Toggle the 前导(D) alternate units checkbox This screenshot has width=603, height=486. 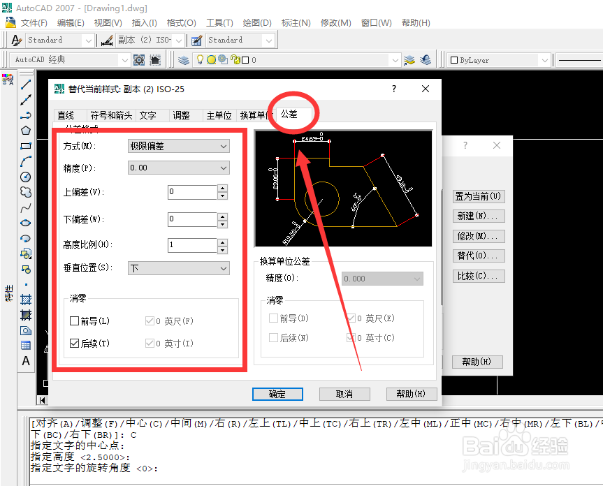click(x=273, y=318)
